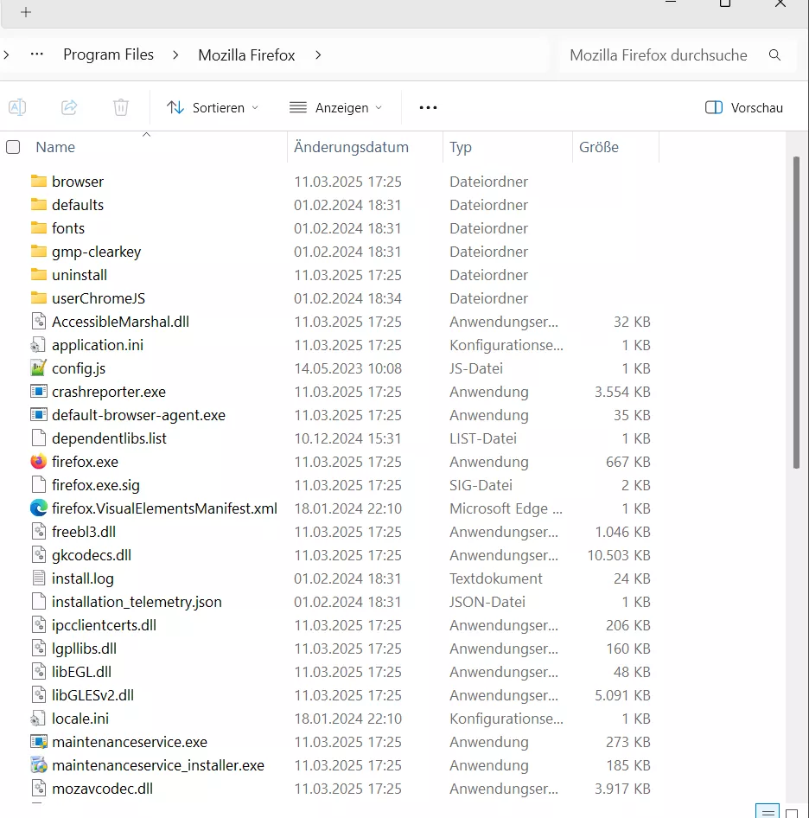The image size is (809, 818).
Task: Click the 14.05.2023 10:08 date cell
Action: [347, 368]
